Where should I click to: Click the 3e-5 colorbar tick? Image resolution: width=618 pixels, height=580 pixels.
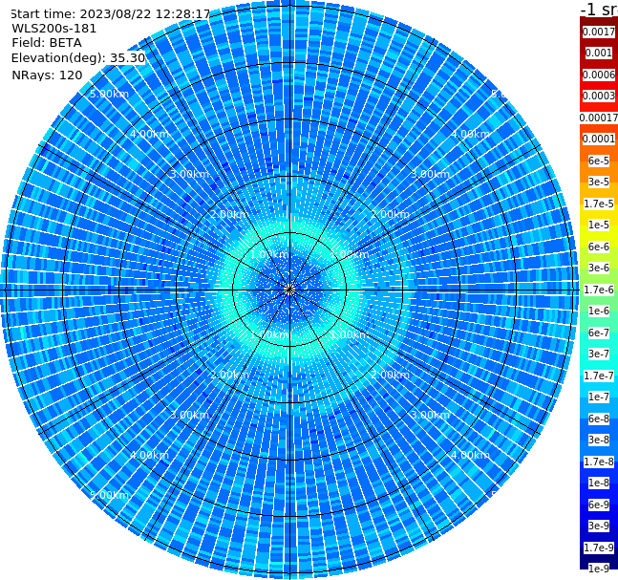[x=599, y=182]
